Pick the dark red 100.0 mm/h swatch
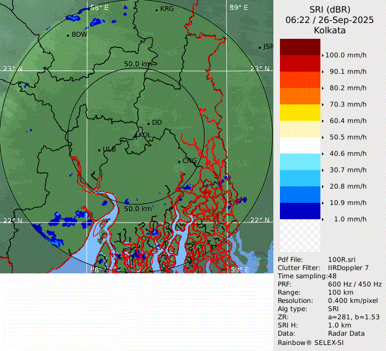The width and height of the screenshot is (386, 351). (300, 47)
